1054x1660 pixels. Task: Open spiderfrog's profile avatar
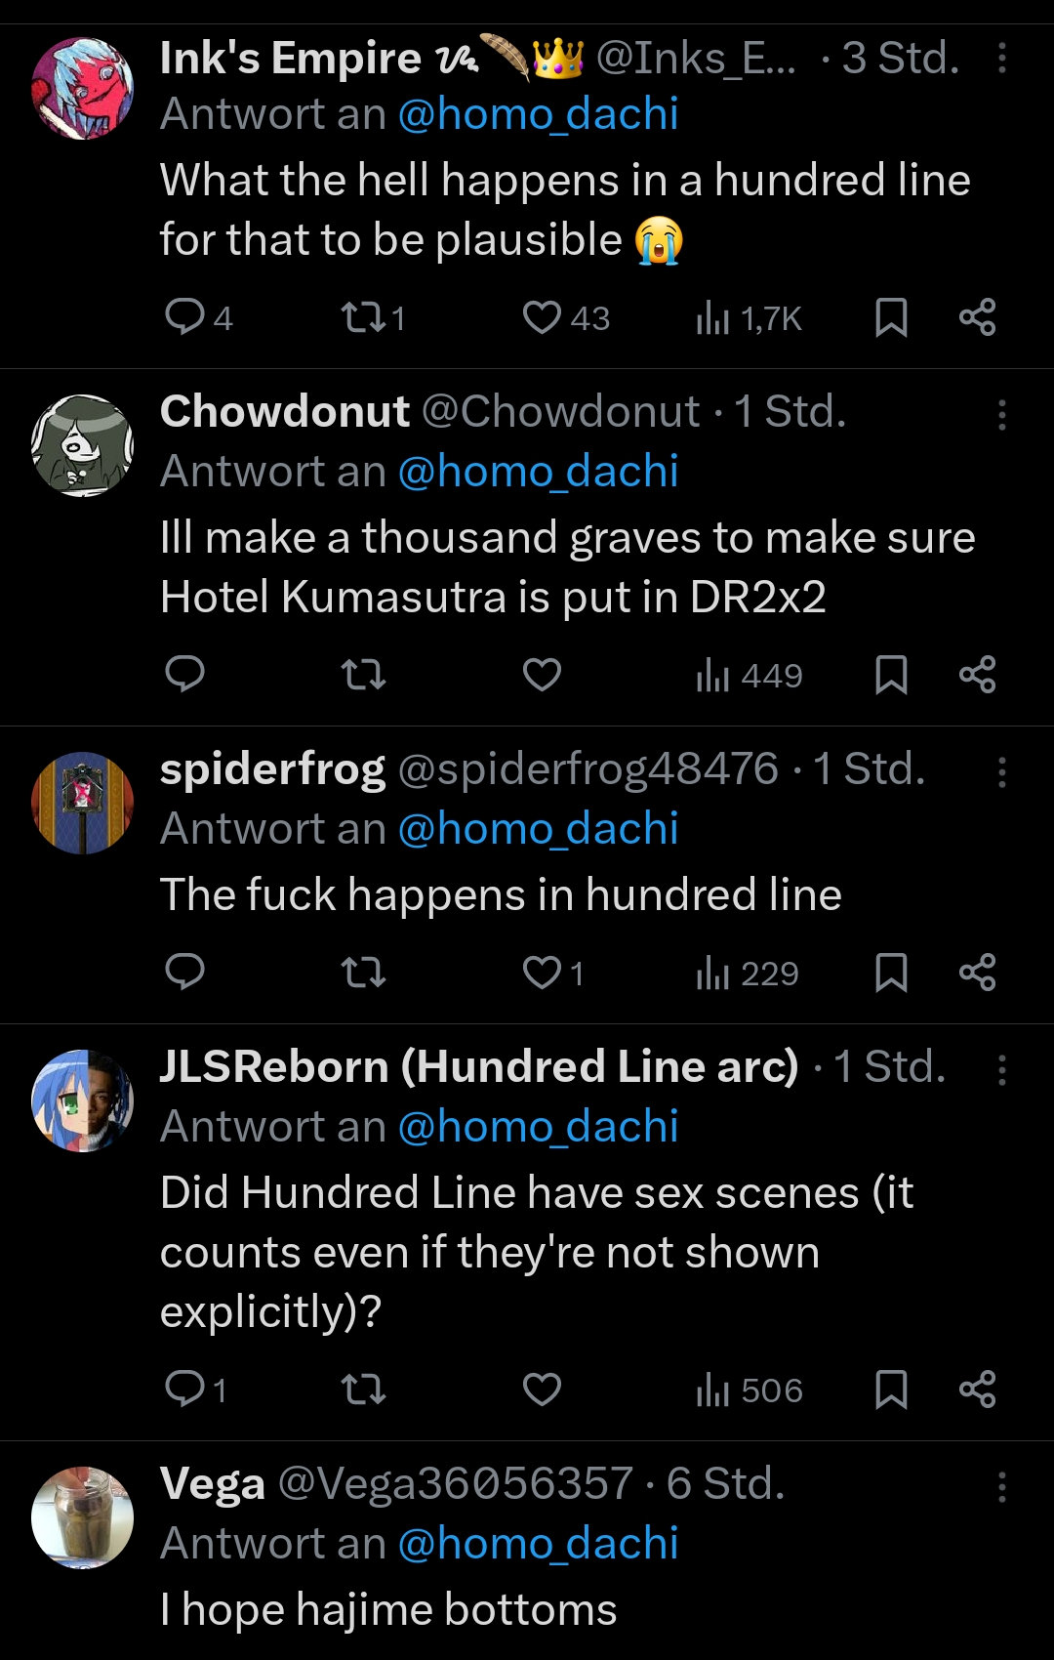click(x=83, y=803)
